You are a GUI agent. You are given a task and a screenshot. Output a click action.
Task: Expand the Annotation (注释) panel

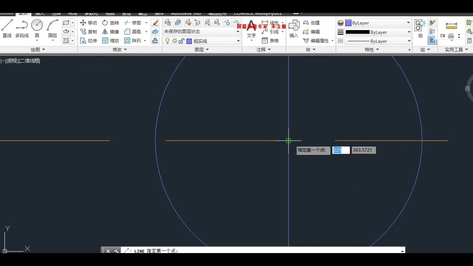coord(264,50)
